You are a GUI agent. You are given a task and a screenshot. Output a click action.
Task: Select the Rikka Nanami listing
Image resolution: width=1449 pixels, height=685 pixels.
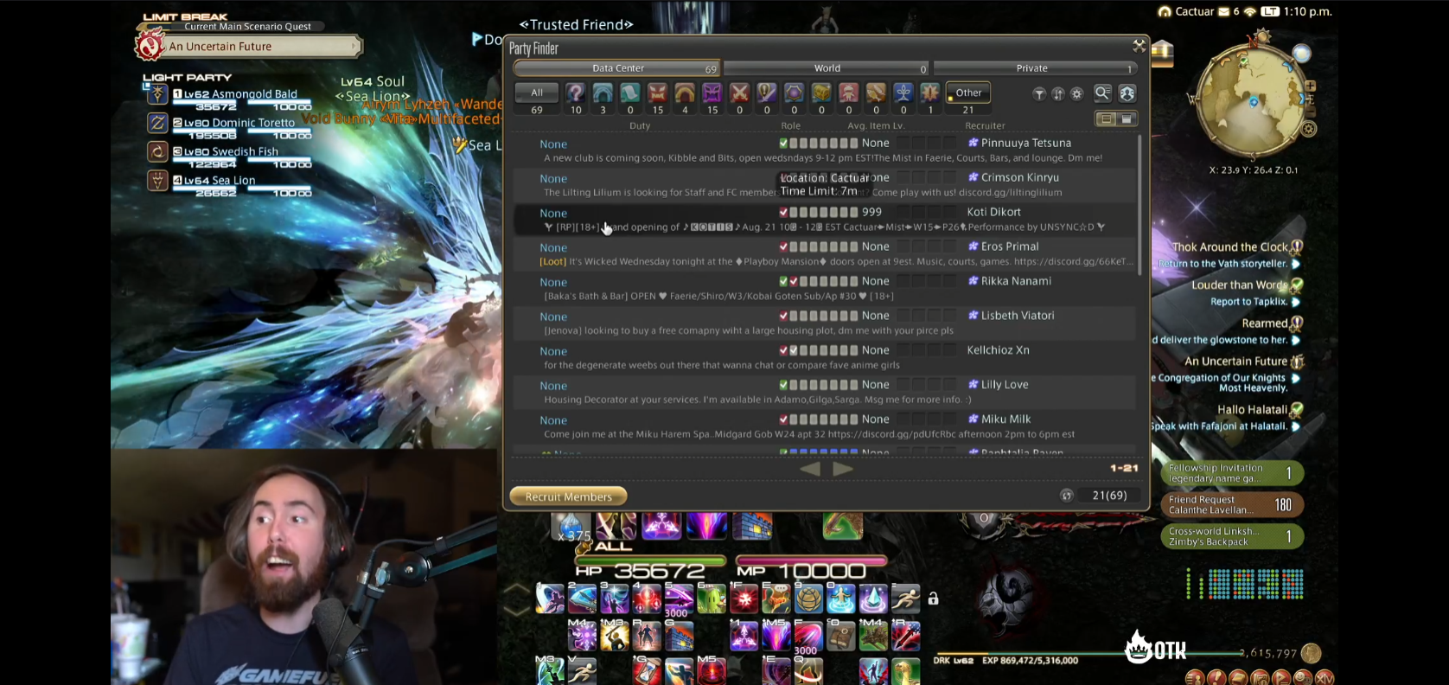point(824,289)
